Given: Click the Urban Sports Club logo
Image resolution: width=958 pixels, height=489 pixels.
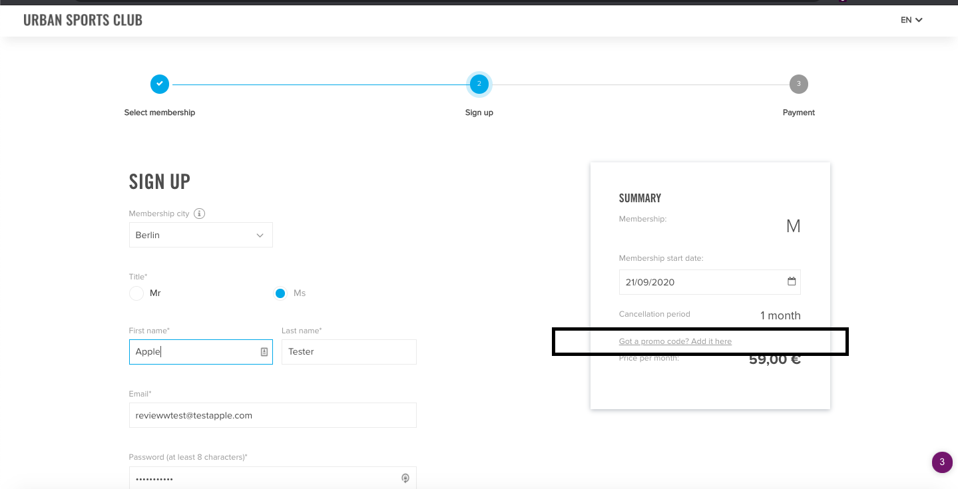Looking at the screenshot, I should (83, 20).
